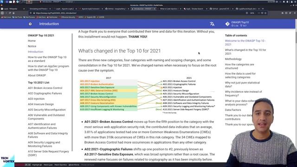297x167 pixels.
Task: Toggle the Highlight All find option
Action: click(x=37, y=165)
